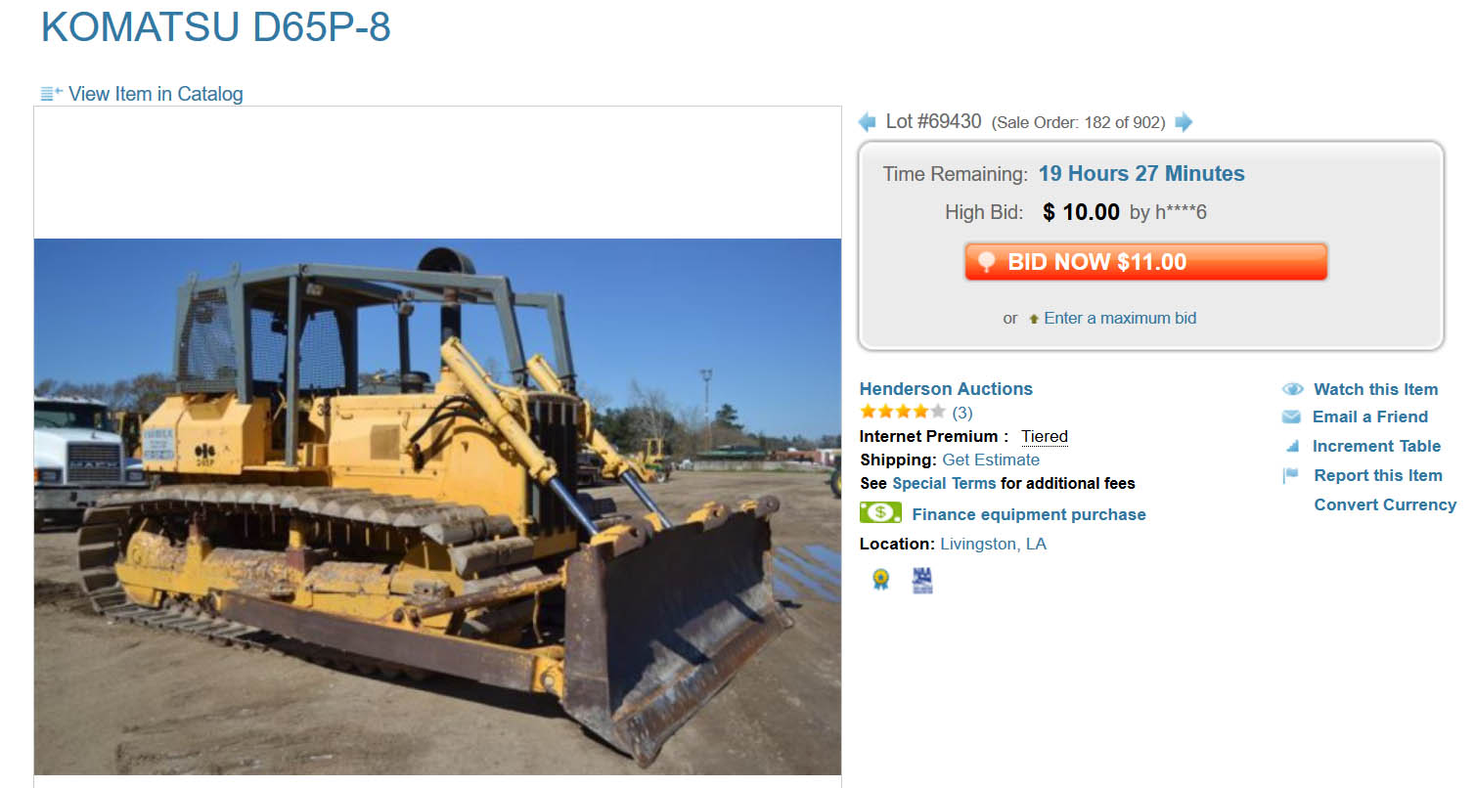Click the blue award ribbon badge
The height and width of the screenshot is (788, 1475).
coord(881,580)
